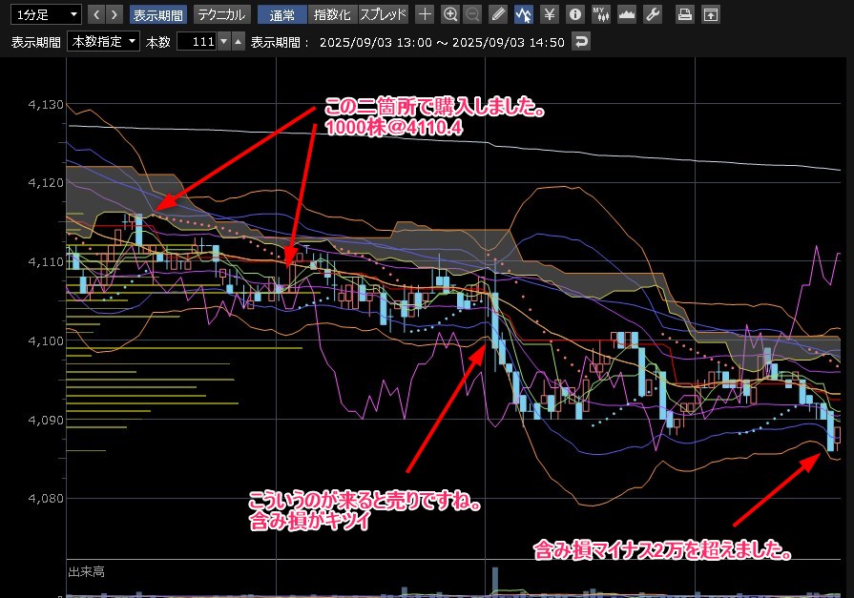Go to the next period with the right chevron

click(114, 14)
